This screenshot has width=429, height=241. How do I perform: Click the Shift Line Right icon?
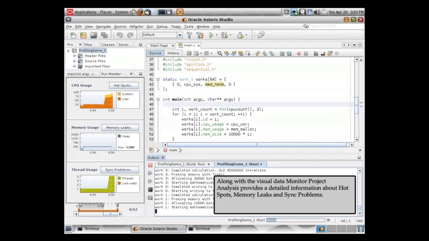tap(289, 53)
